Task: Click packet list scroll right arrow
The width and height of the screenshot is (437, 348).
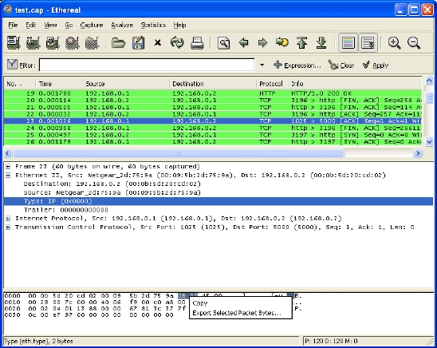Action: (418, 153)
